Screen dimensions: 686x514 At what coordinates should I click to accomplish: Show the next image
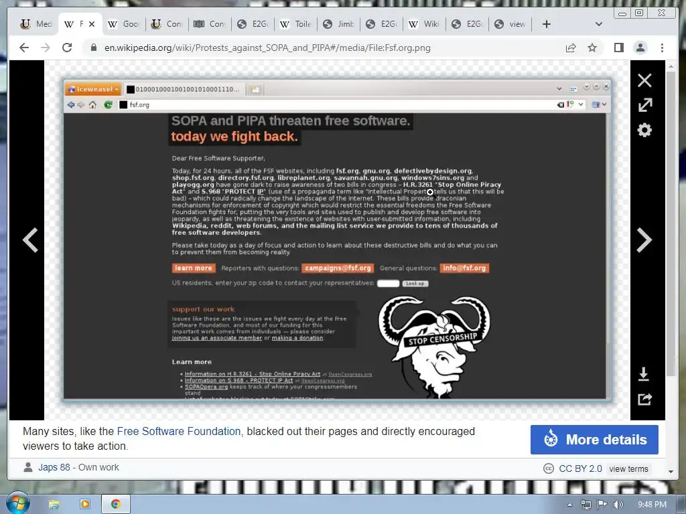coord(644,240)
